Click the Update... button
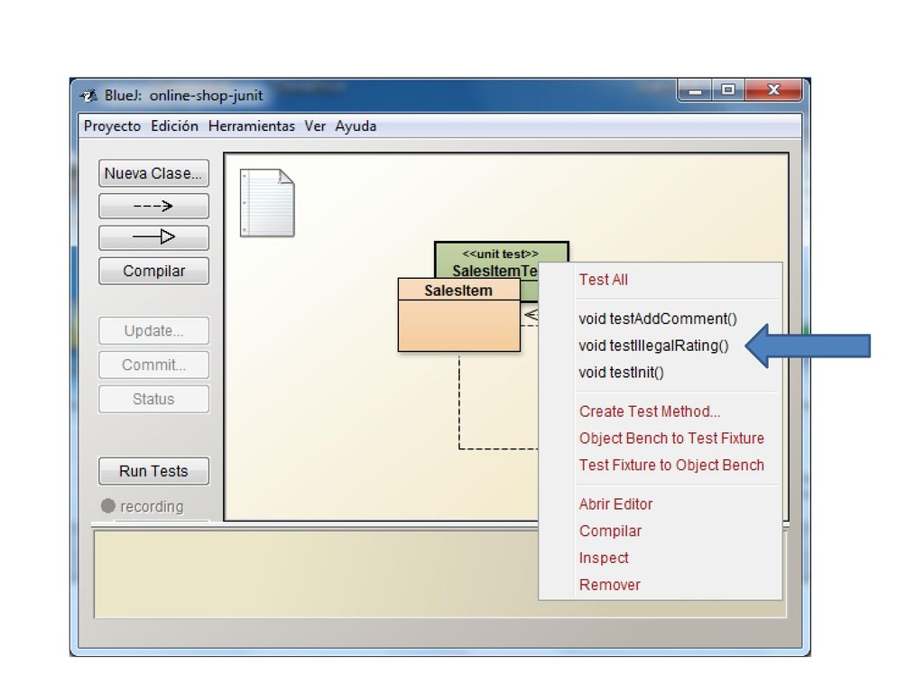Image resolution: width=924 pixels, height=693 pixels. click(x=153, y=330)
